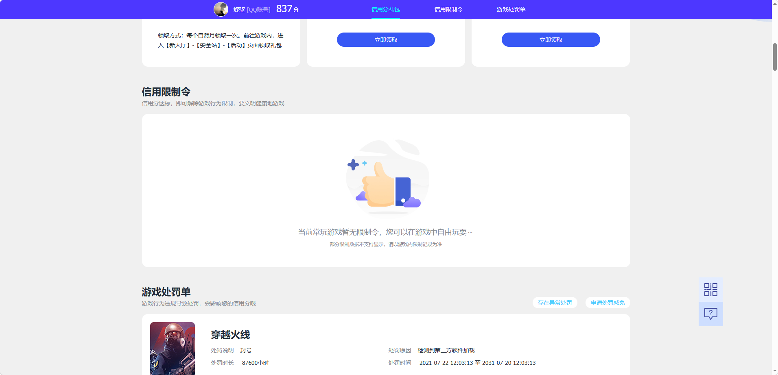Click 当前常玩游戏暂无限制令 message
This screenshot has width=778, height=375.
(385, 232)
